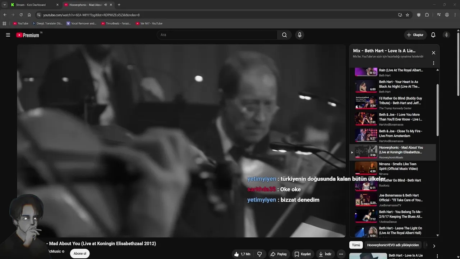
Task: Click the page vertical scrollbar
Action: tap(458, 64)
